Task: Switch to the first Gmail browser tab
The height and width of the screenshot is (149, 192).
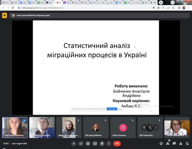Action: [4, 2]
